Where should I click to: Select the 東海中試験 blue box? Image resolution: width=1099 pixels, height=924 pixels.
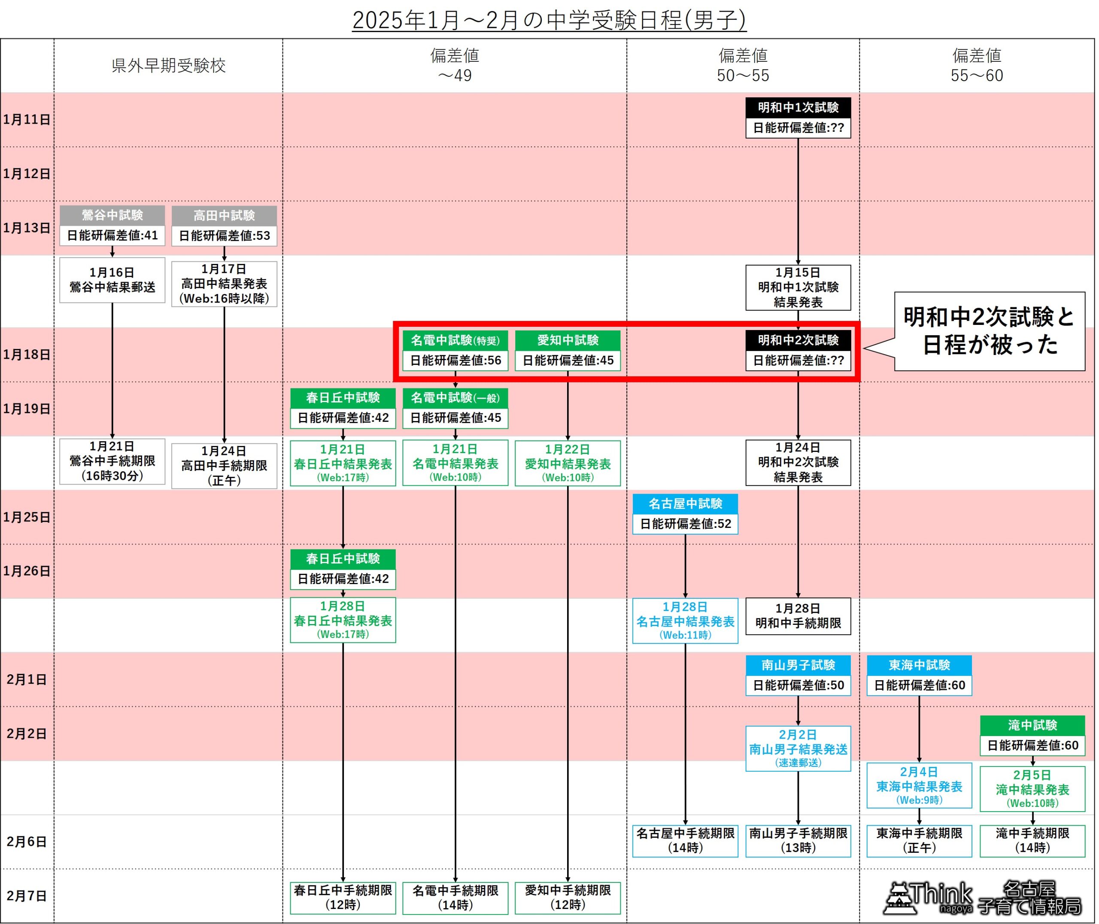coord(919,665)
